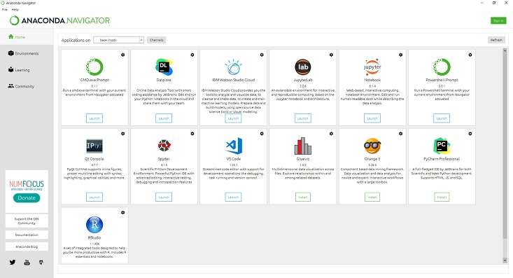Screen dimensions: 513x278
Task: Click the IPython Qt Console icon
Action: pos(94,146)
